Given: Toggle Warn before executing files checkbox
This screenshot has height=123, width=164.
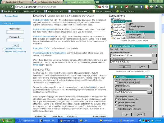Looking at the screenshot, I should click(x=116, y=99).
